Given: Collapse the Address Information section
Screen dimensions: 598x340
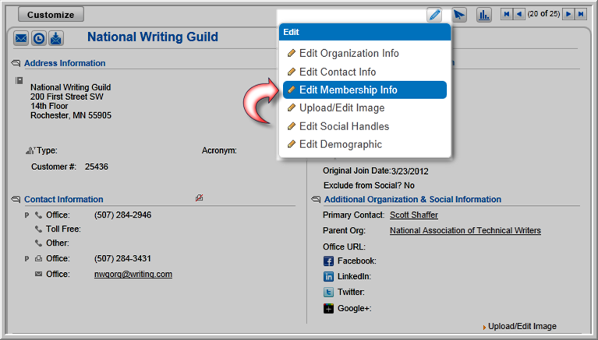Looking at the screenshot, I should click(16, 63).
